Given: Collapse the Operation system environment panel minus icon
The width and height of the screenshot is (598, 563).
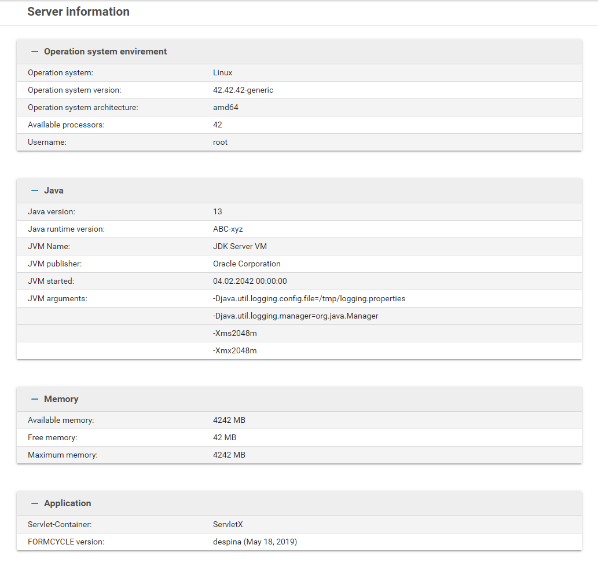Looking at the screenshot, I should [x=35, y=52].
